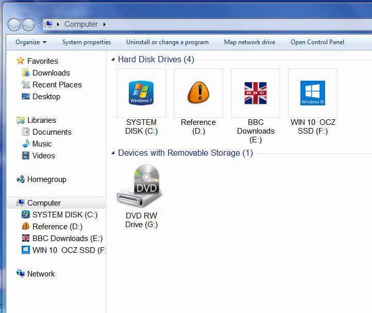This screenshot has width=372, height=313.
Task: Click the 'Hard Disk Drives (4)' header text
Action: pos(156,60)
